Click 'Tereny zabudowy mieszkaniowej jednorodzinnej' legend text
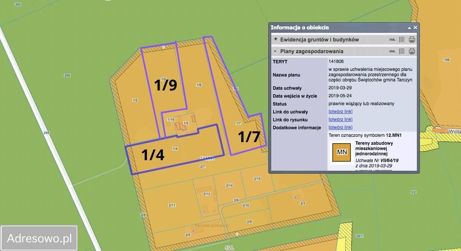 pos(374,148)
